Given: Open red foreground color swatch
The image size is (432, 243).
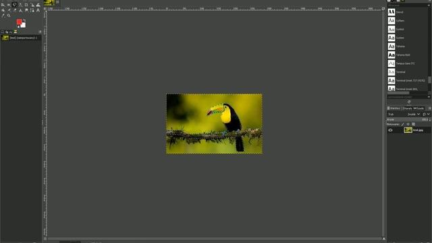Looking at the screenshot, I should 19,22.
